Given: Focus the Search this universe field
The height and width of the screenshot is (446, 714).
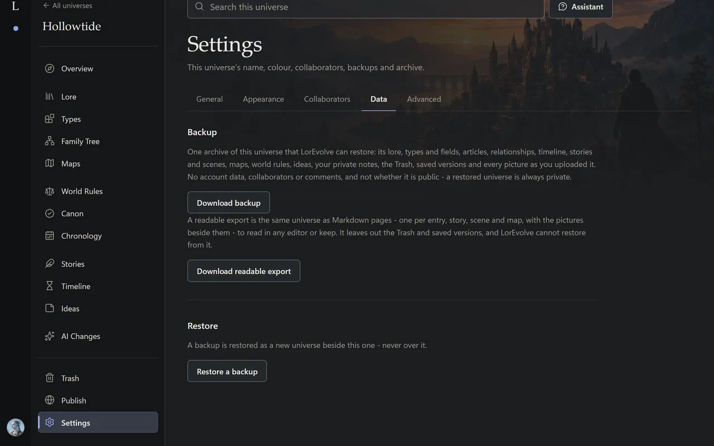Looking at the screenshot, I should coord(365,7).
